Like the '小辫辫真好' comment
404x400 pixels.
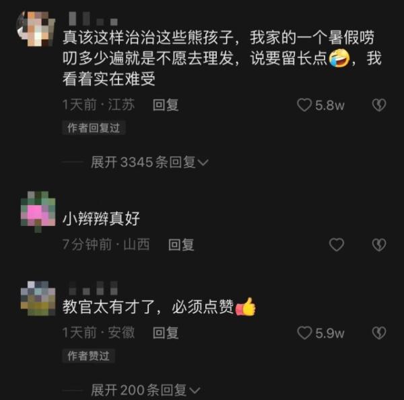pyautogui.click(x=337, y=244)
